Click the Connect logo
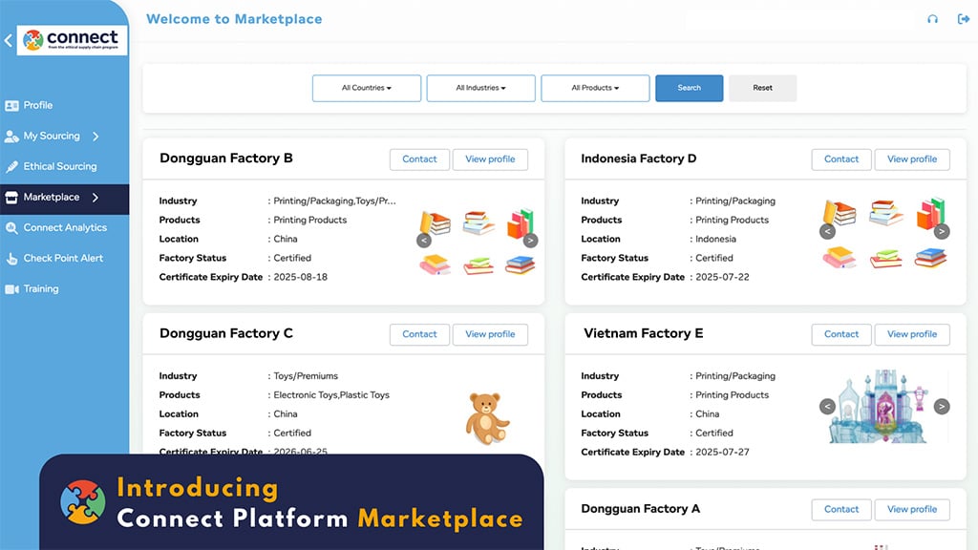978x550 pixels. pyautogui.click(x=72, y=40)
